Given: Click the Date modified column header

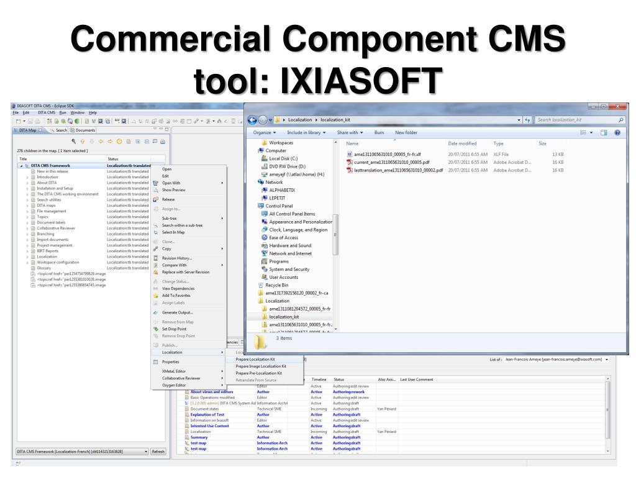Looking at the screenshot, I should (x=462, y=143).
